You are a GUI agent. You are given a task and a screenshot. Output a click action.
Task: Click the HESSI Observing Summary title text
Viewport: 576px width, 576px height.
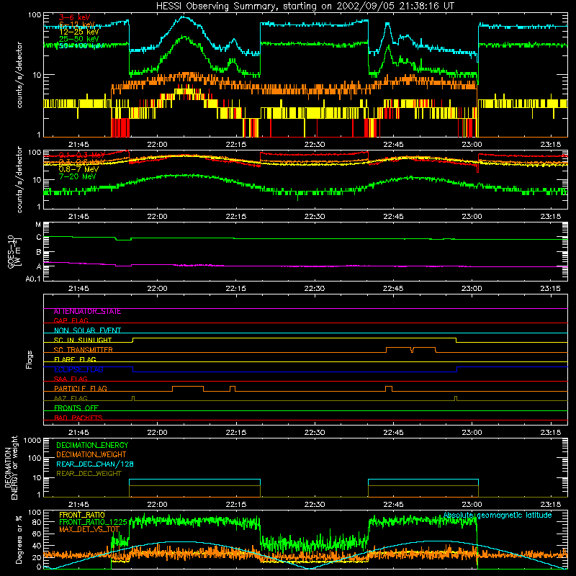click(x=305, y=6)
